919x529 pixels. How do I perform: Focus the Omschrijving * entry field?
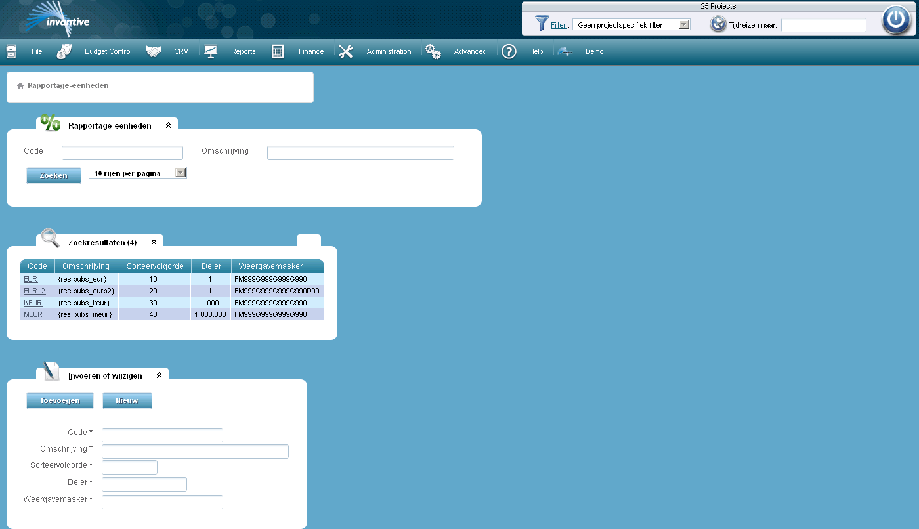pyautogui.click(x=195, y=452)
